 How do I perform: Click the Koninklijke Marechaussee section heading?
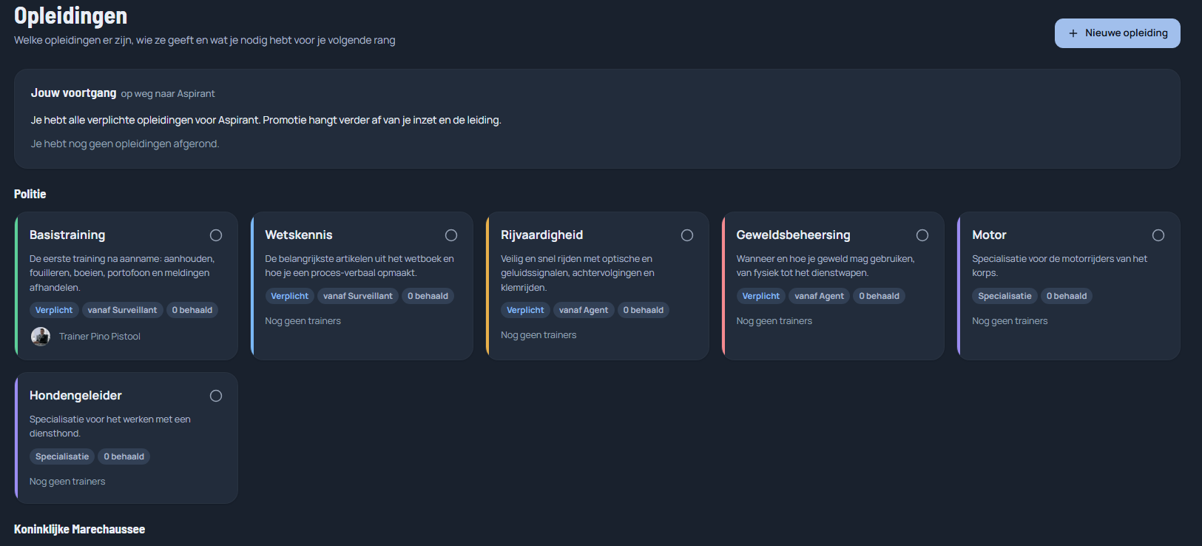pos(80,529)
